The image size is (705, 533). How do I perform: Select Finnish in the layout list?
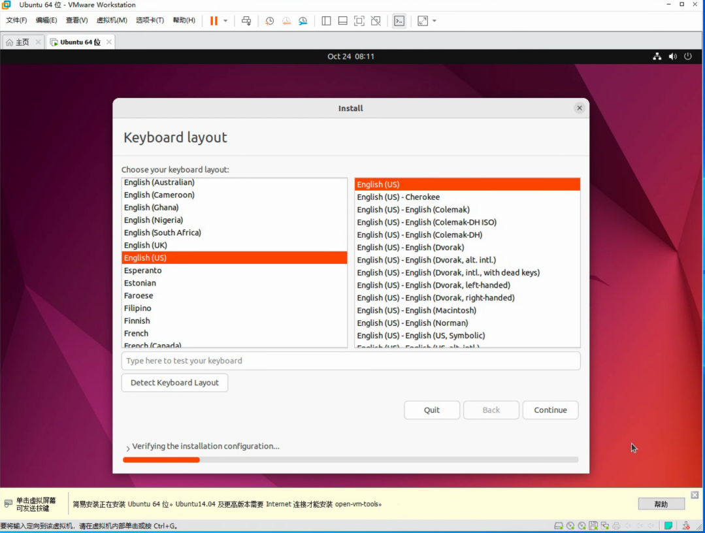click(235, 321)
